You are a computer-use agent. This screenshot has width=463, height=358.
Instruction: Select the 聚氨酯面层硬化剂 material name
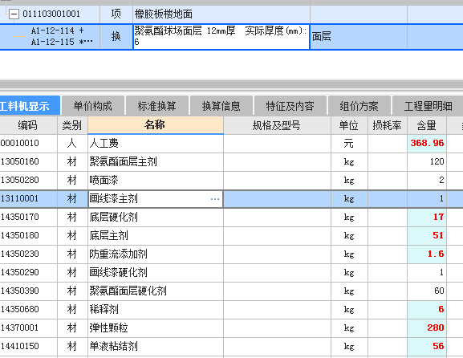(x=156, y=291)
